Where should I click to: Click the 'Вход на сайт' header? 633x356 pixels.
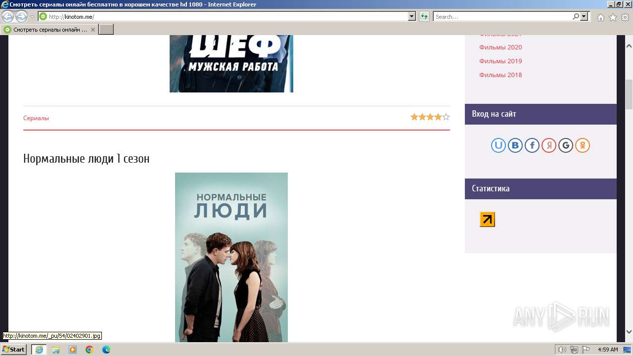pyautogui.click(x=541, y=114)
